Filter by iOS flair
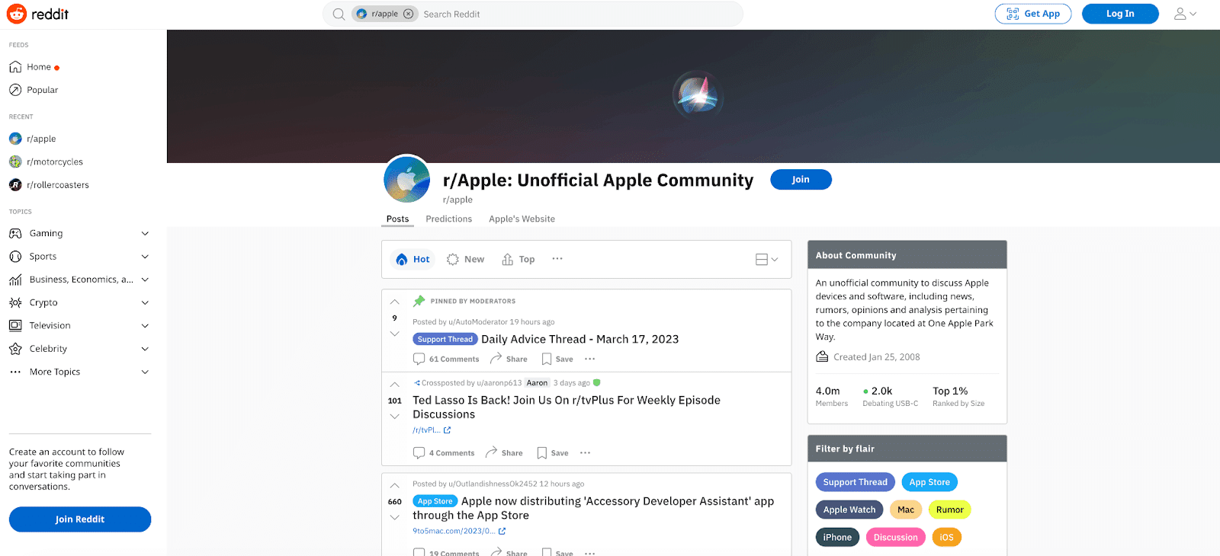 pyautogui.click(x=946, y=537)
